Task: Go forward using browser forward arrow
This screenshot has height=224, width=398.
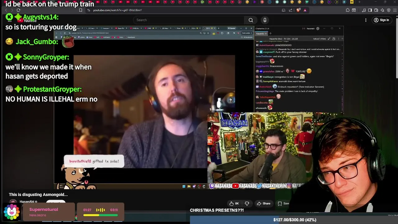Action: pos(12,10)
